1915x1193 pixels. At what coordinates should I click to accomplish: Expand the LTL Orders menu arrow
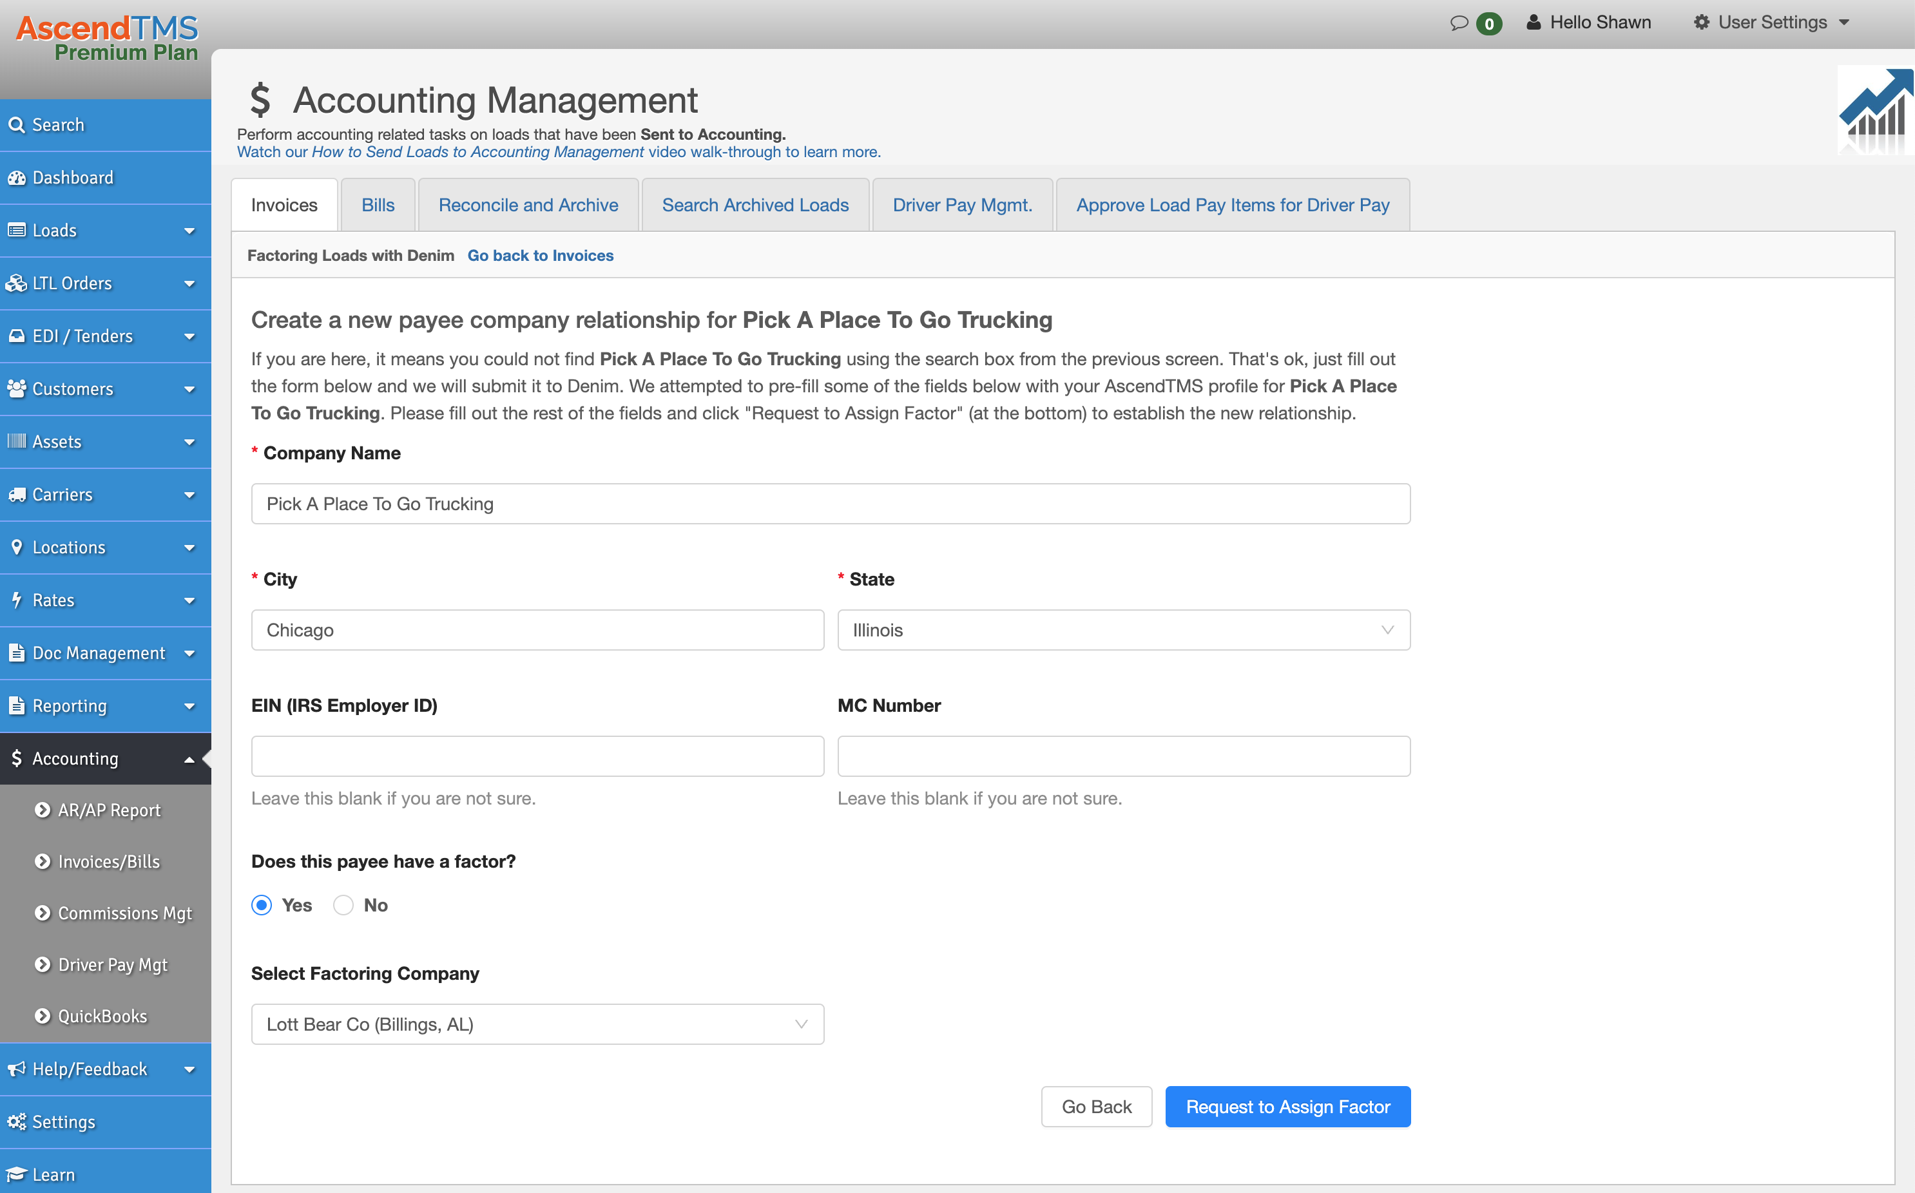click(189, 284)
